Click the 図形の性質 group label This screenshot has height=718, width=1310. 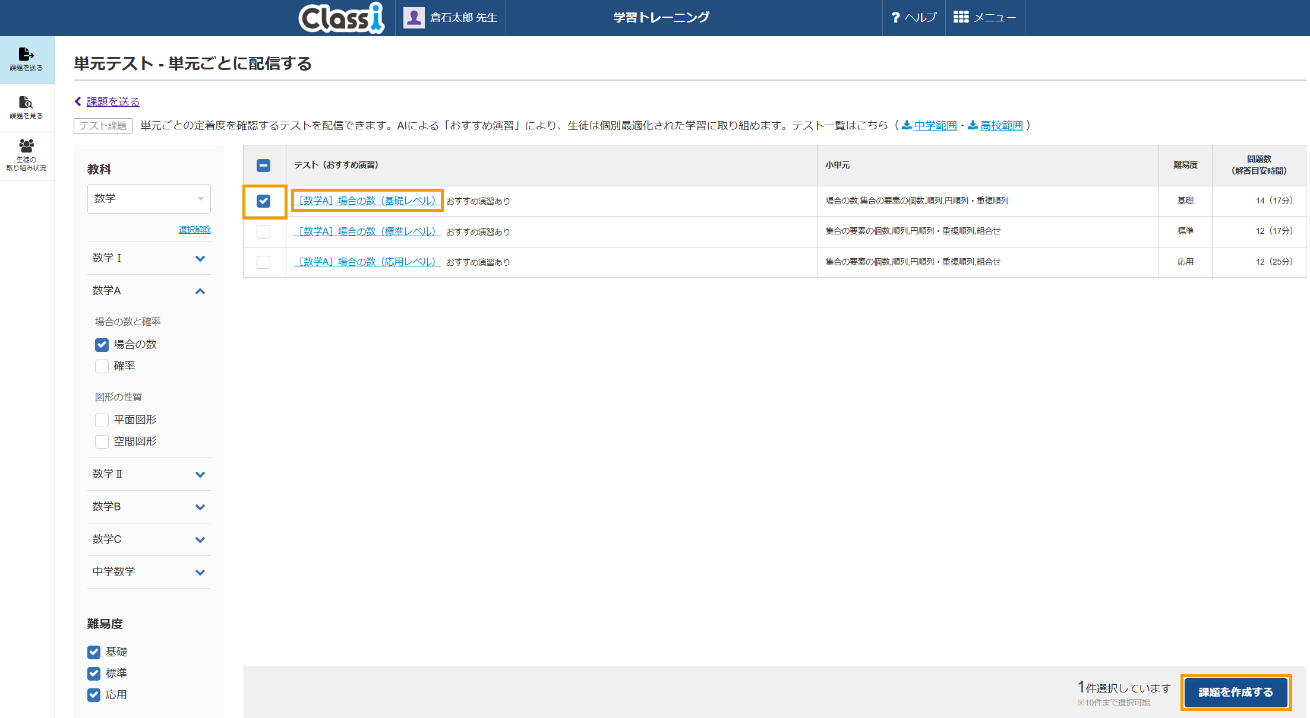(118, 397)
